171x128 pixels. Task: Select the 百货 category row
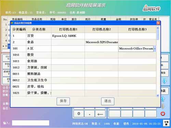(84, 36)
